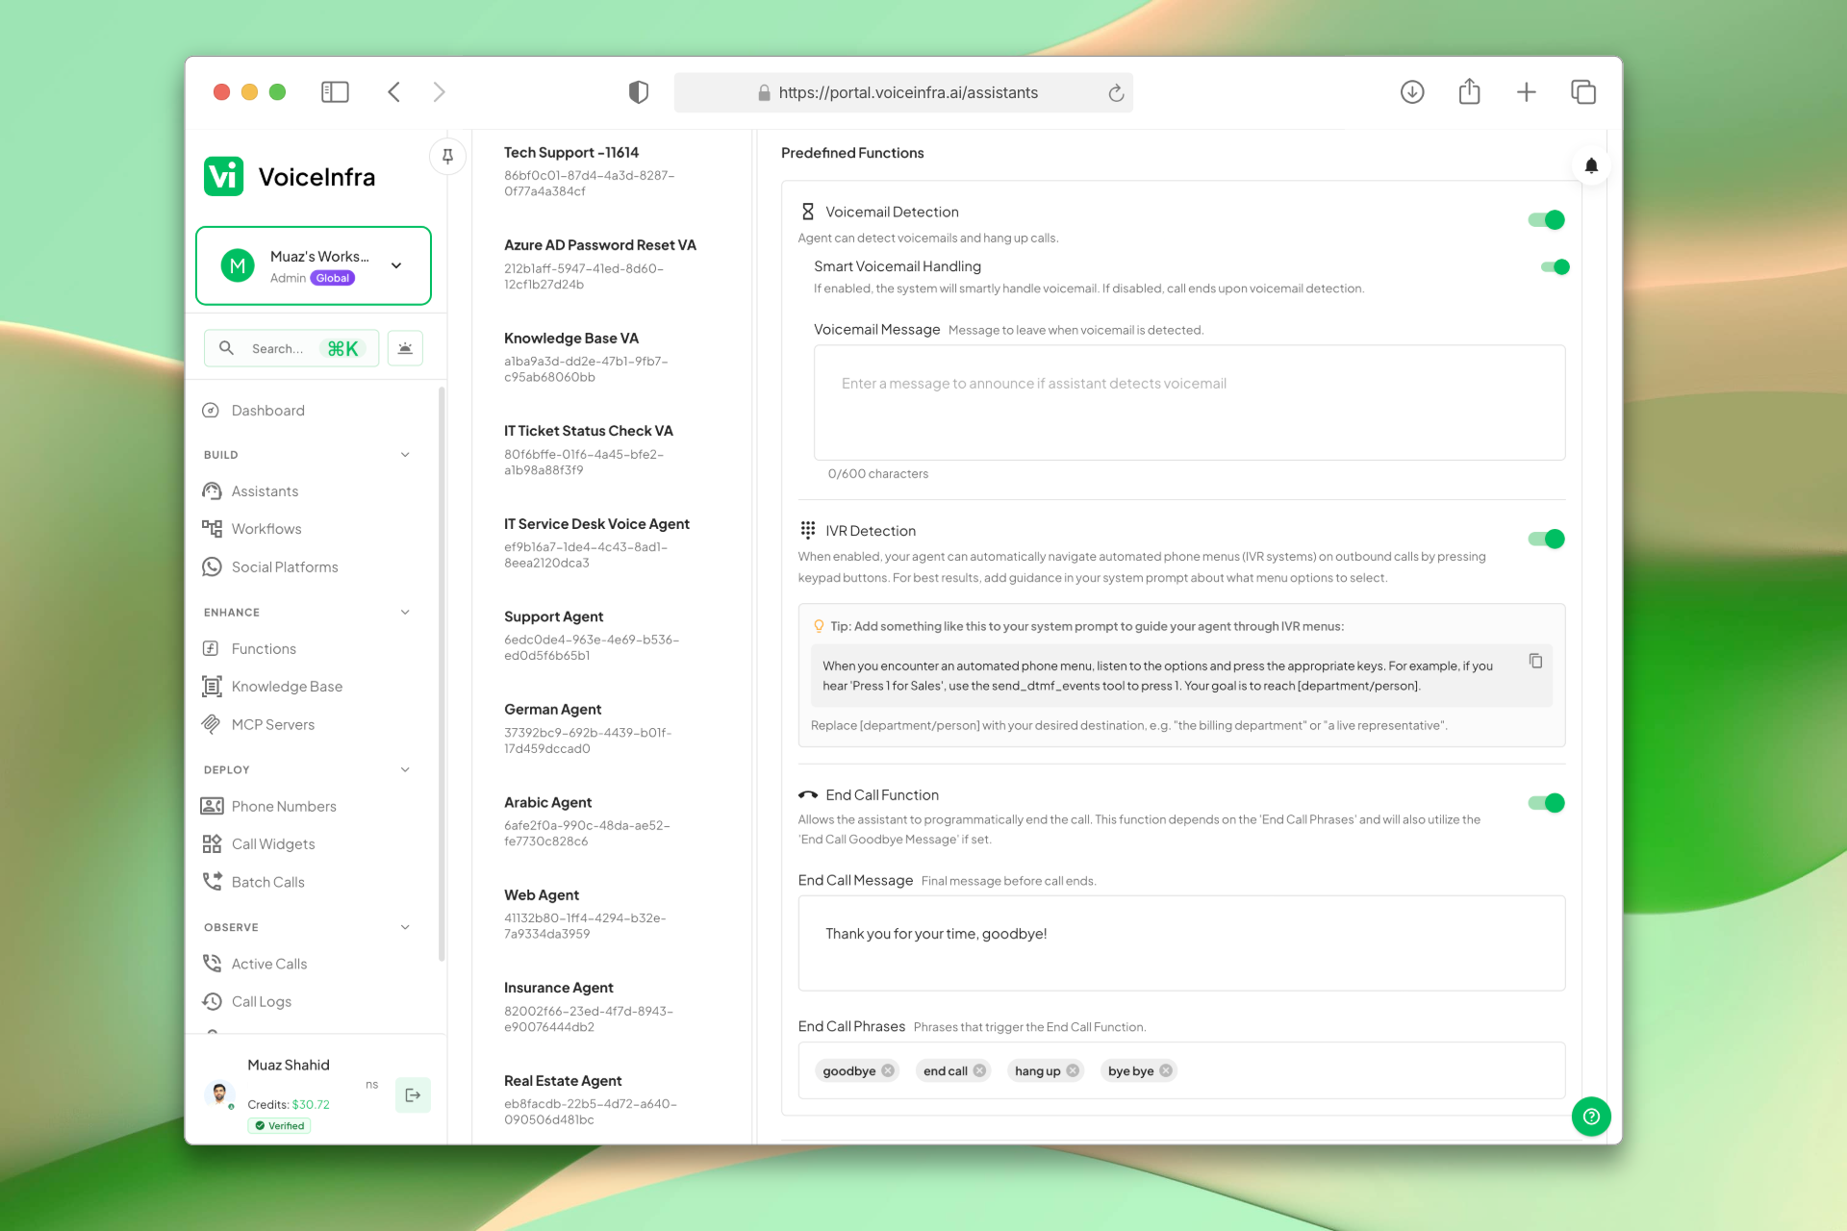This screenshot has width=1847, height=1231.
Task: Reload the page with the refresh icon
Action: [1116, 92]
